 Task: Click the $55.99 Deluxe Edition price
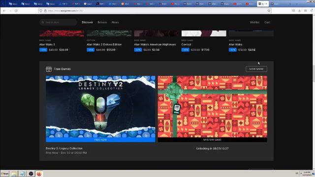click(111, 50)
